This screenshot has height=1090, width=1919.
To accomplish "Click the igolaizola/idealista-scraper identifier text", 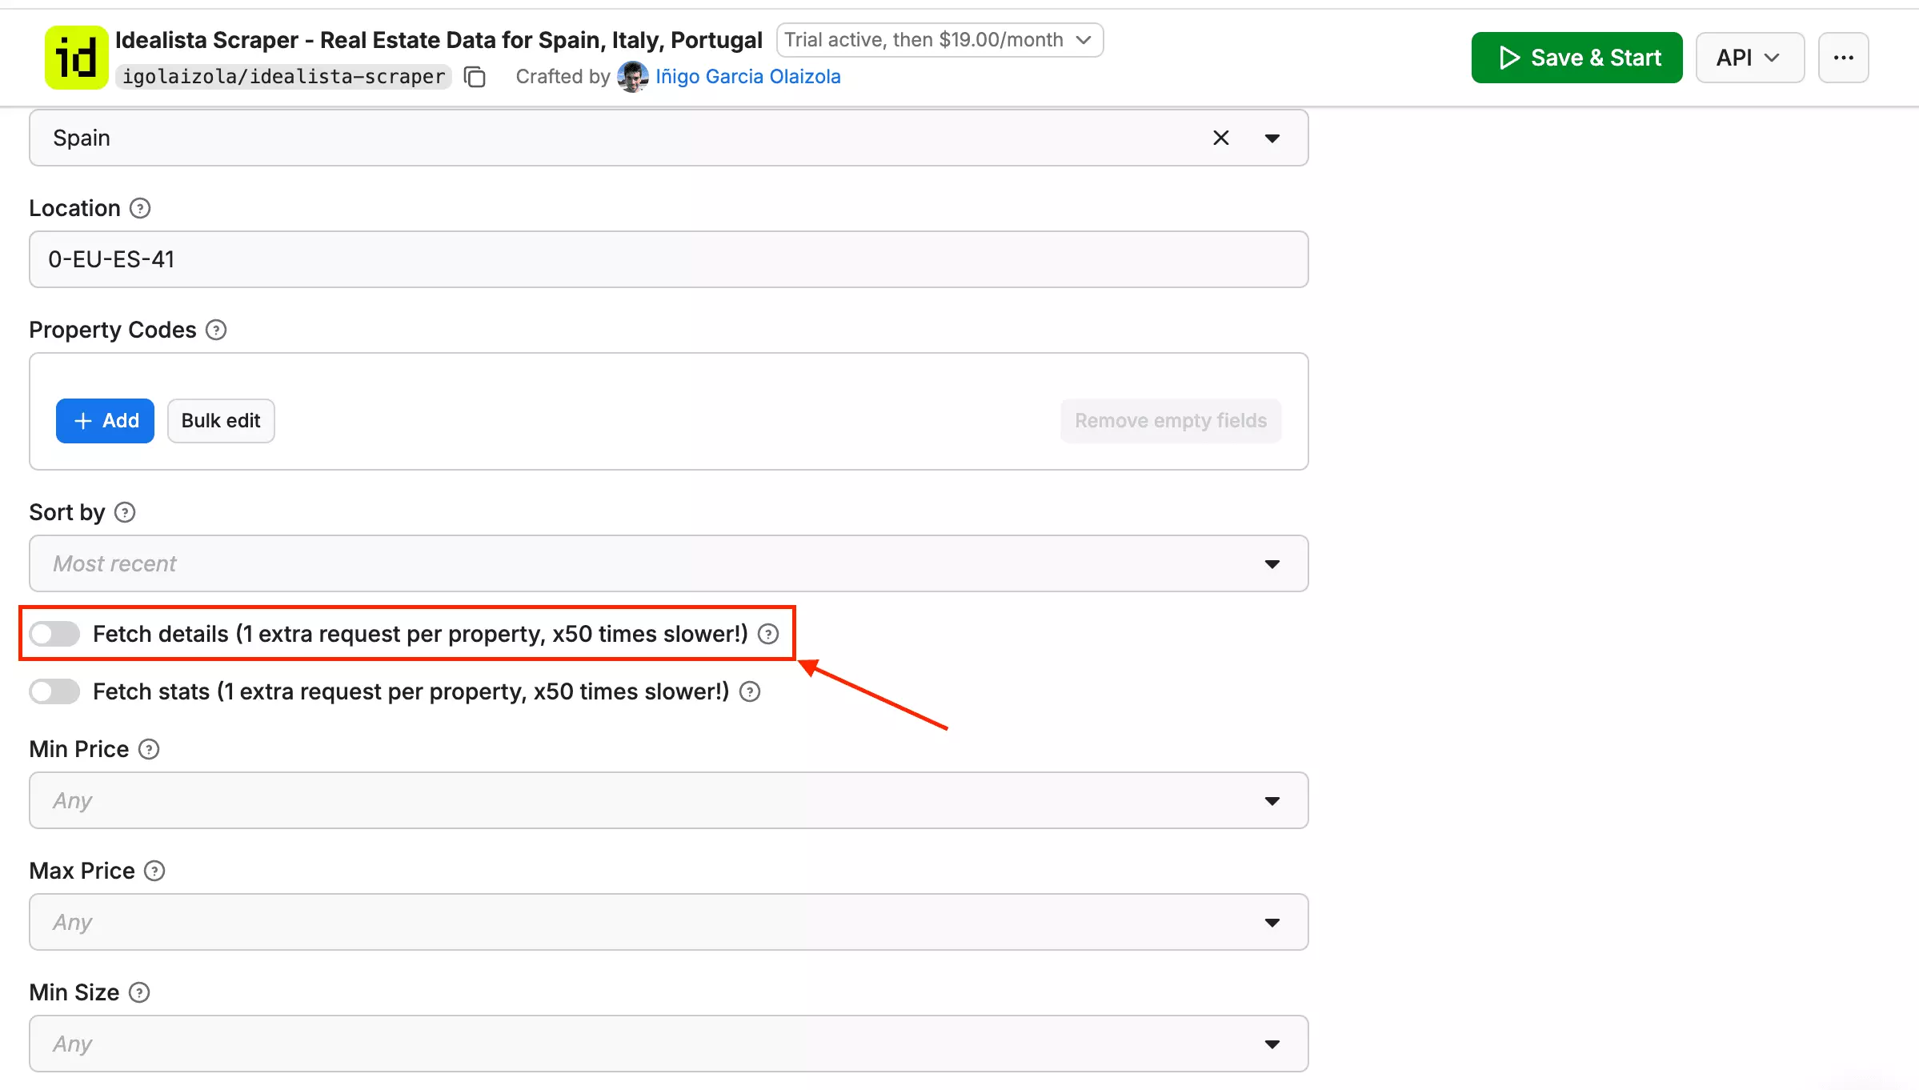I will [283, 77].
